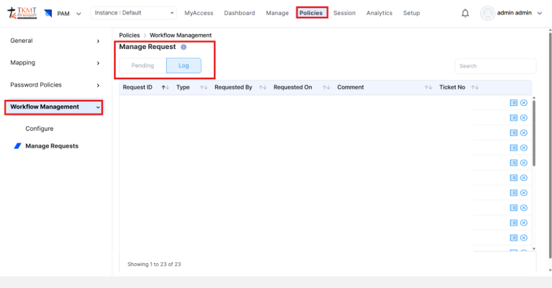Screen dimensions: 552x288
Task: Sort the table by Request ID
Action: click(166, 87)
